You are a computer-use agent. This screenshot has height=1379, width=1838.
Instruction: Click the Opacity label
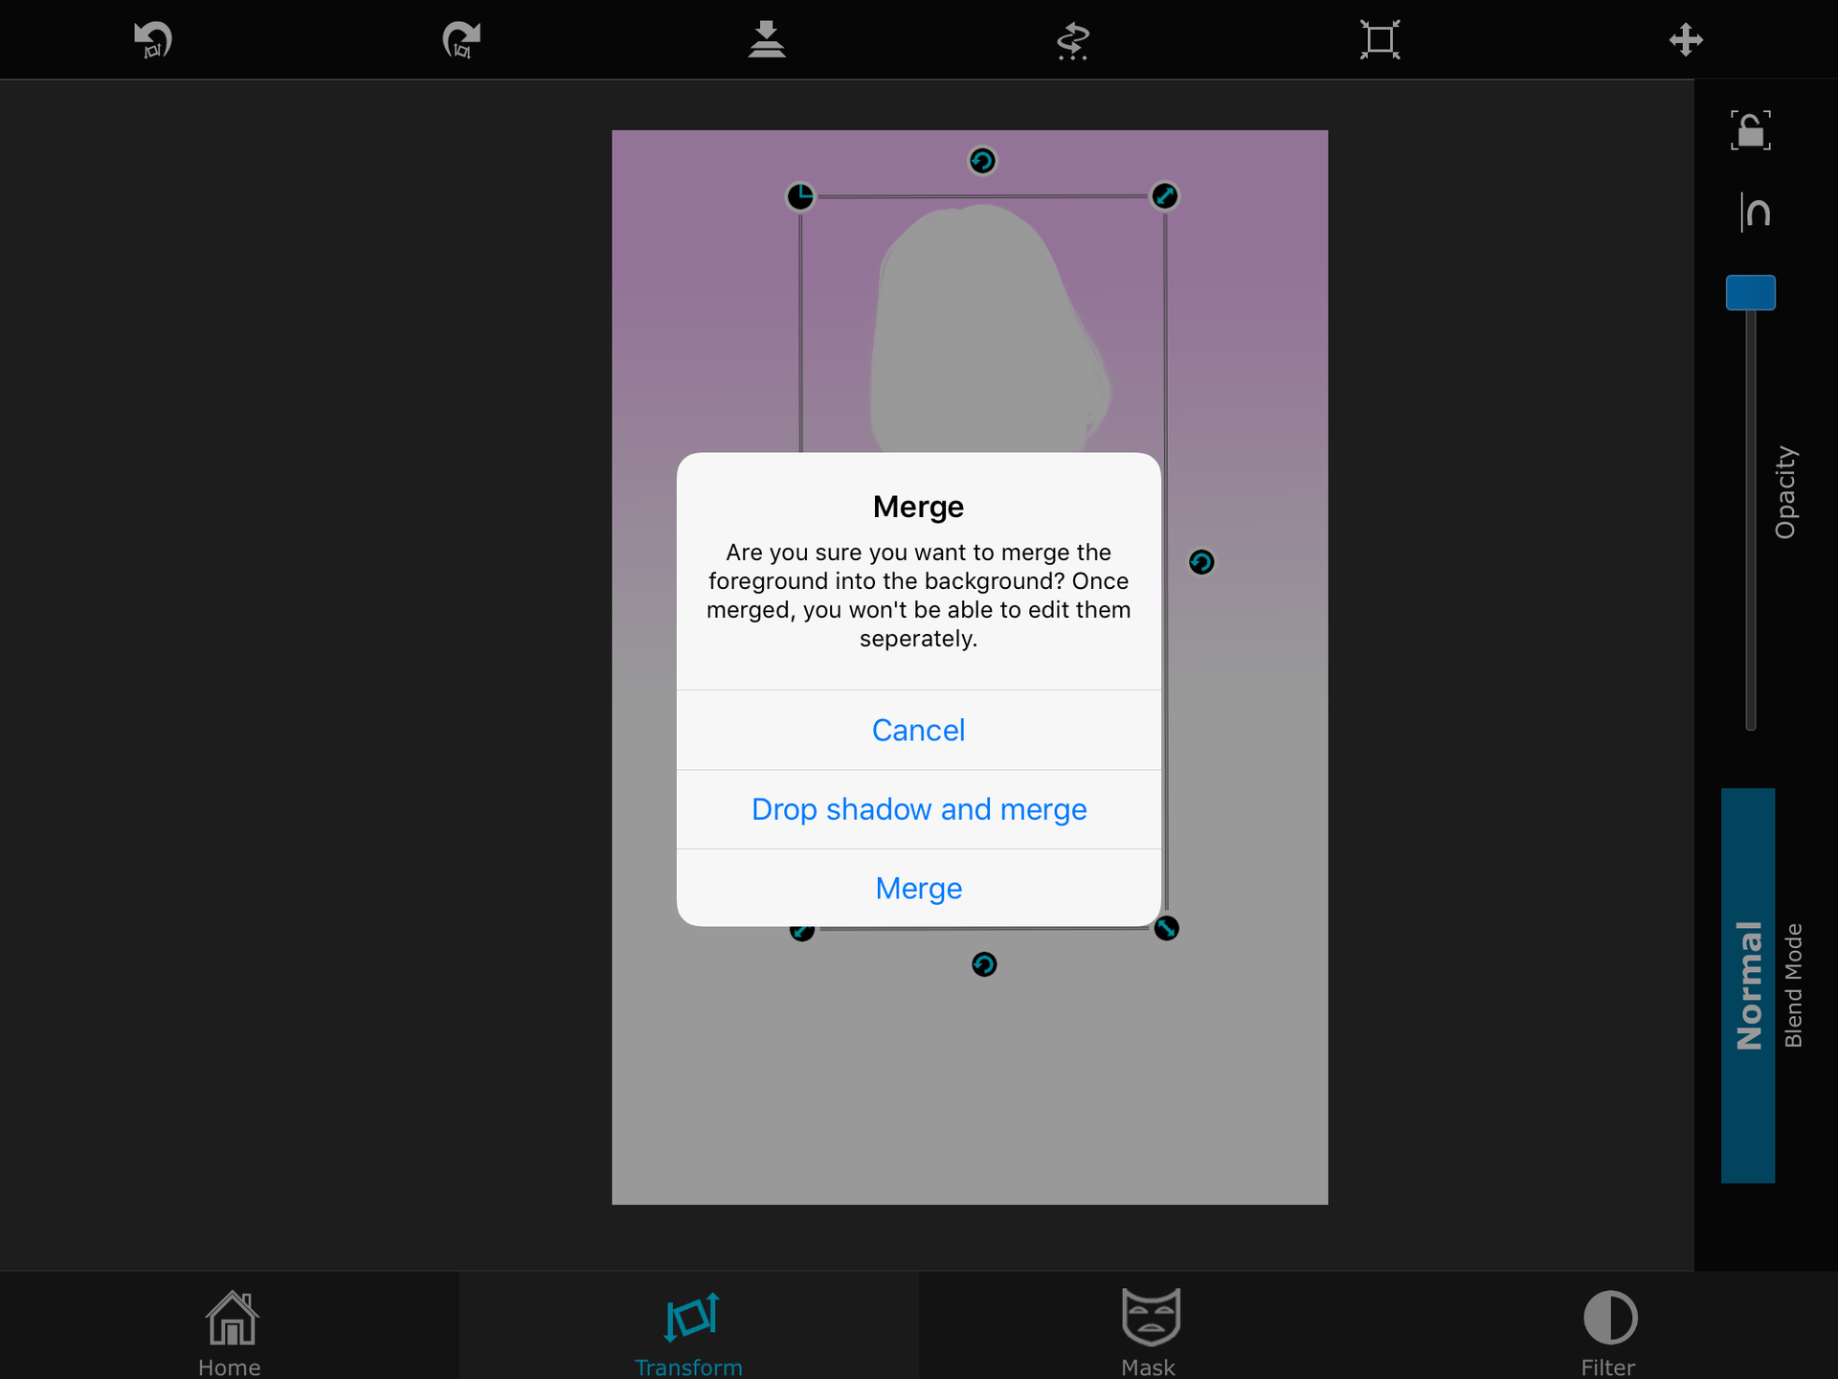pyautogui.click(x=1785, y=492)
